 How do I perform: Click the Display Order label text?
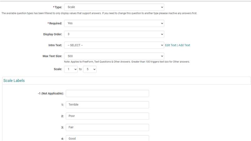(52, 34)
